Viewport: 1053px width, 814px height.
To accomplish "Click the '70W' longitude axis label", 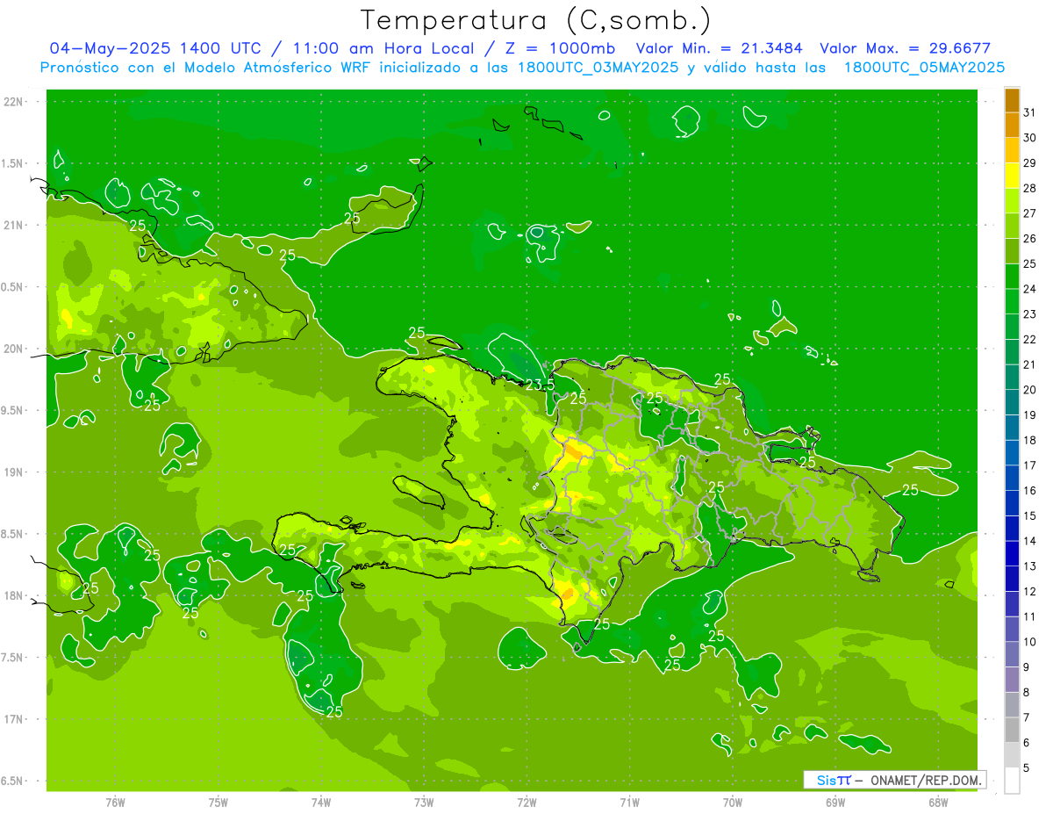I will 733,803.
